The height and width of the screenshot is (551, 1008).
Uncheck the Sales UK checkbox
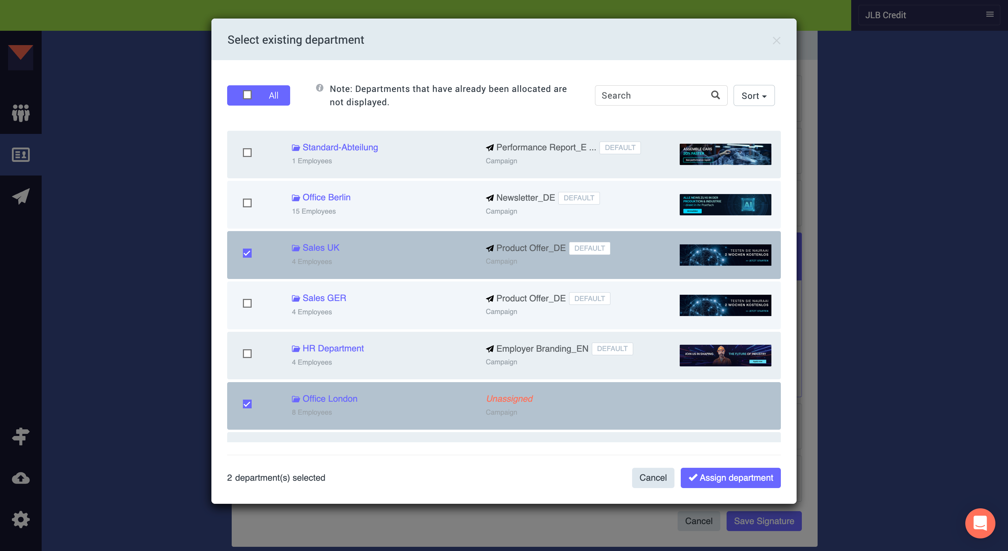pyautogui.click(x=247, y=253)
